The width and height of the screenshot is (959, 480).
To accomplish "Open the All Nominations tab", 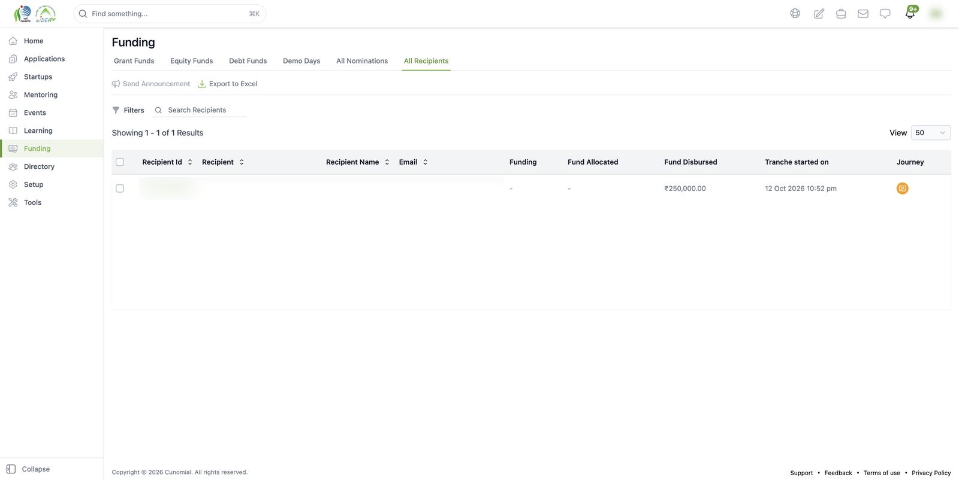I will click(x=362, y=61).
